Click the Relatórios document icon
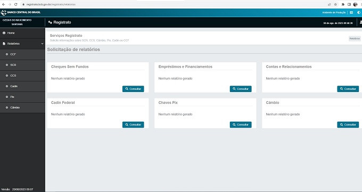This screenshot has height=192, width=362. click(4, 44)
